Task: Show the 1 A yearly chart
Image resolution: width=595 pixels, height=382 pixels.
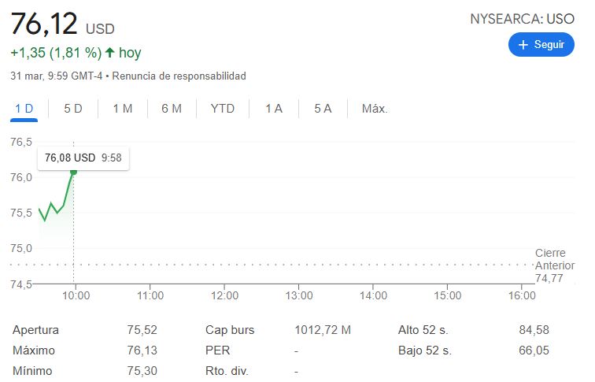Action: click(x=274, y=109)
